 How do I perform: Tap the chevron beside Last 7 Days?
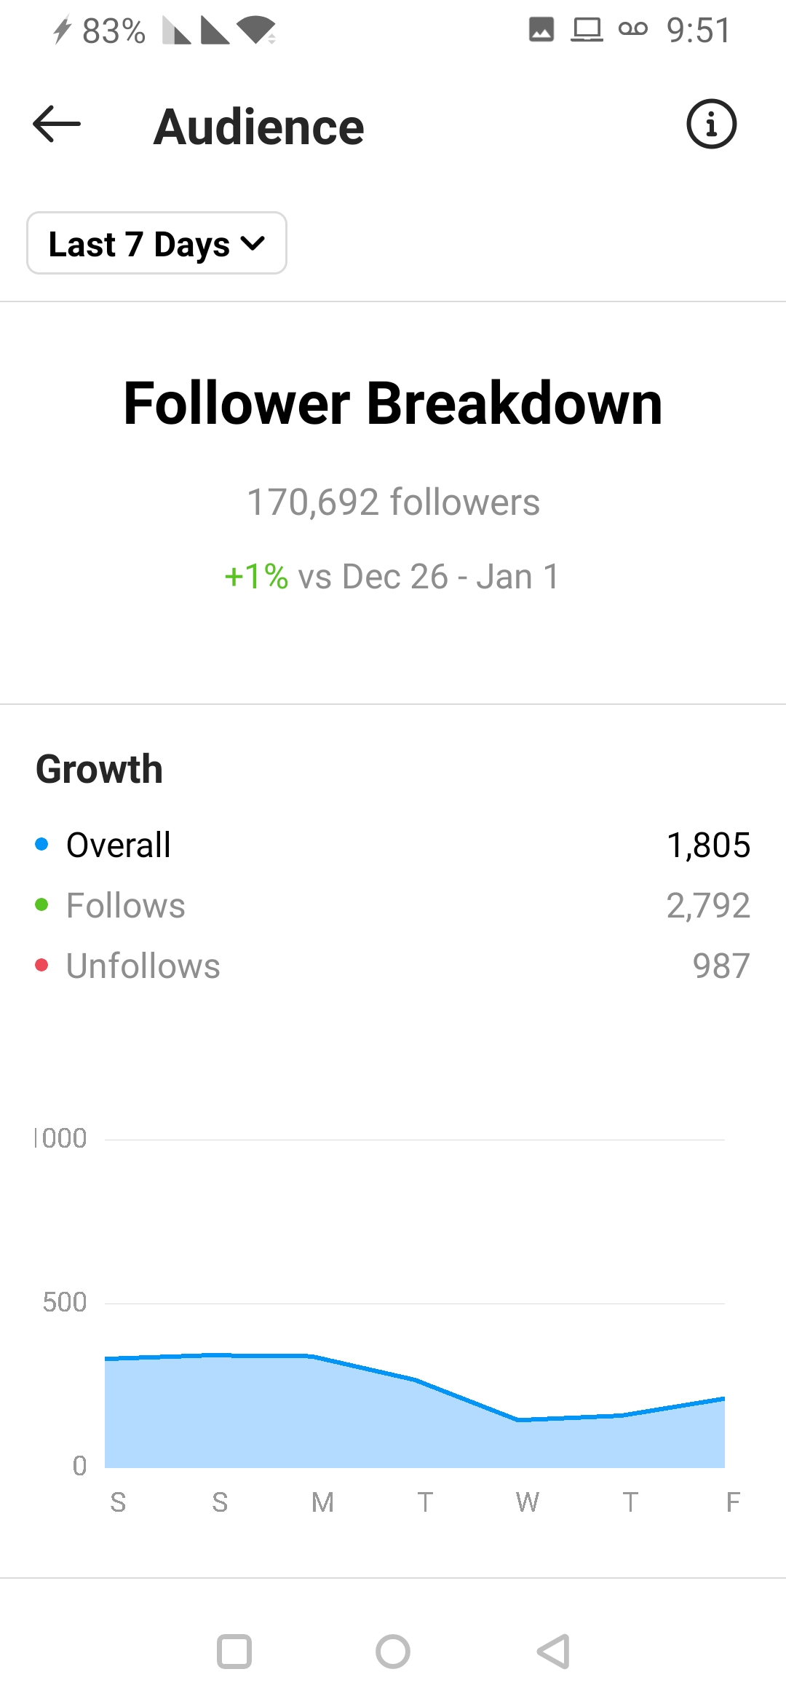(x=253, y=243)
